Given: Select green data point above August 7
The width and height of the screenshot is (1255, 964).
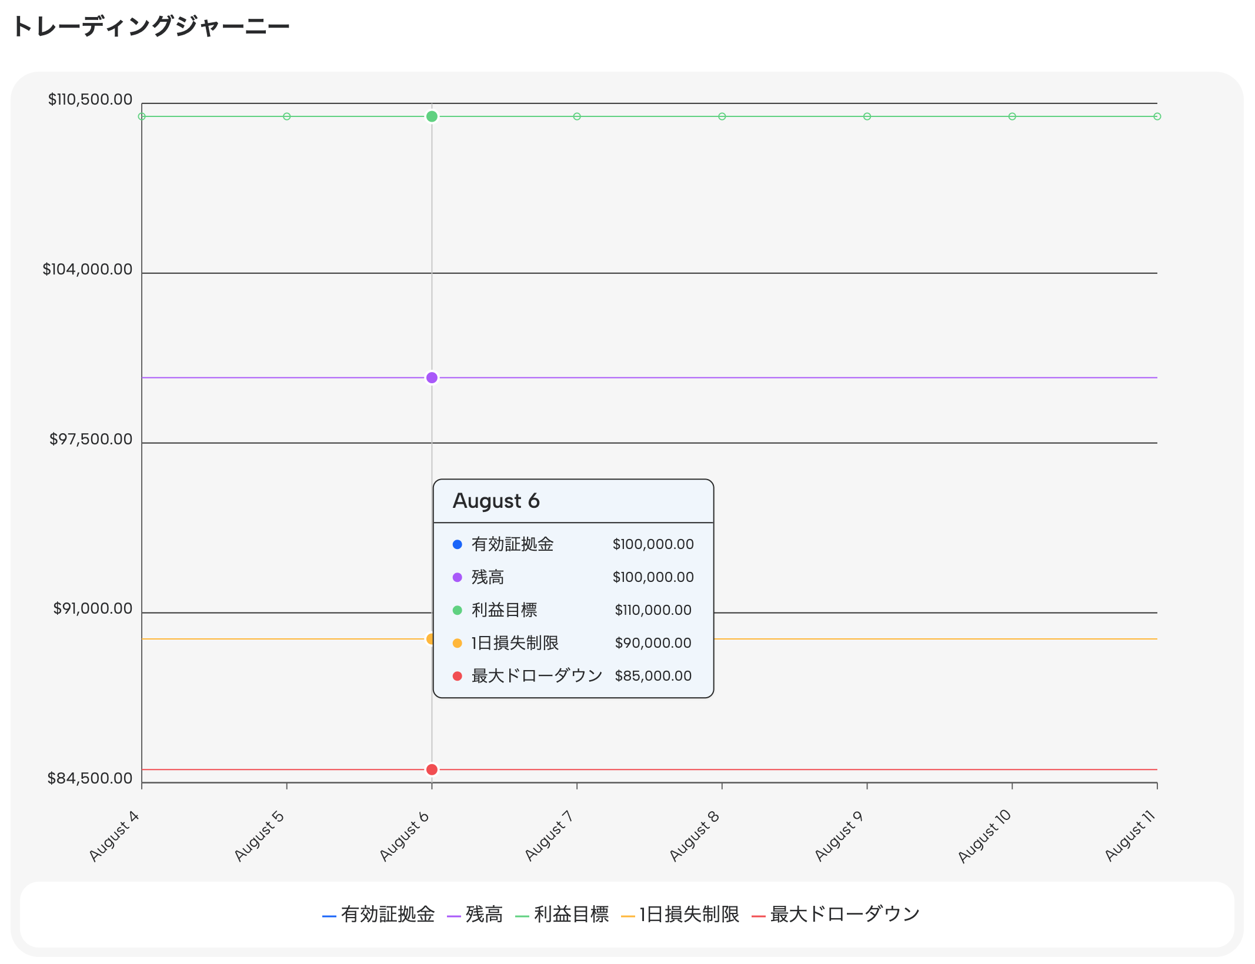Looking at the screenshot, I should coord(577,116).
